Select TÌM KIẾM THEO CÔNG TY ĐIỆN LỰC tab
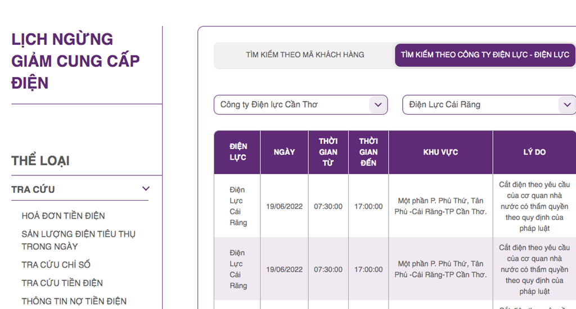 tap(485, 55)
